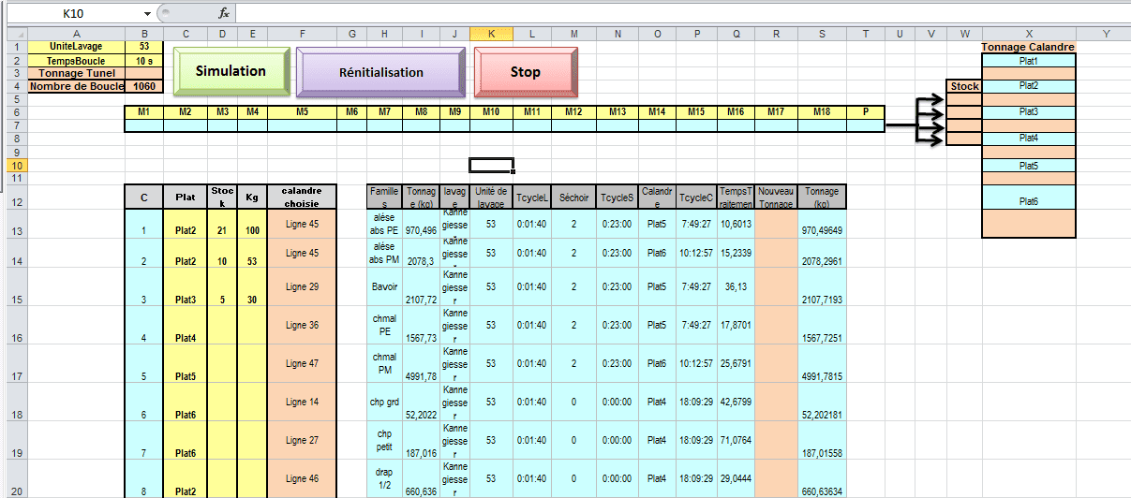Viewport: 1131px width, 498px height.
Task: Select the UniteLavage value cell showing 53
Action: pos(143,46)
